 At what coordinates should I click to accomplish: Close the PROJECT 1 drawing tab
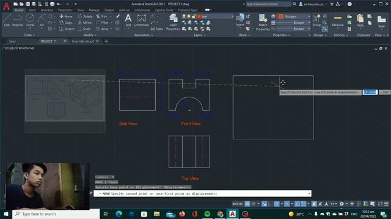[65, 41]
